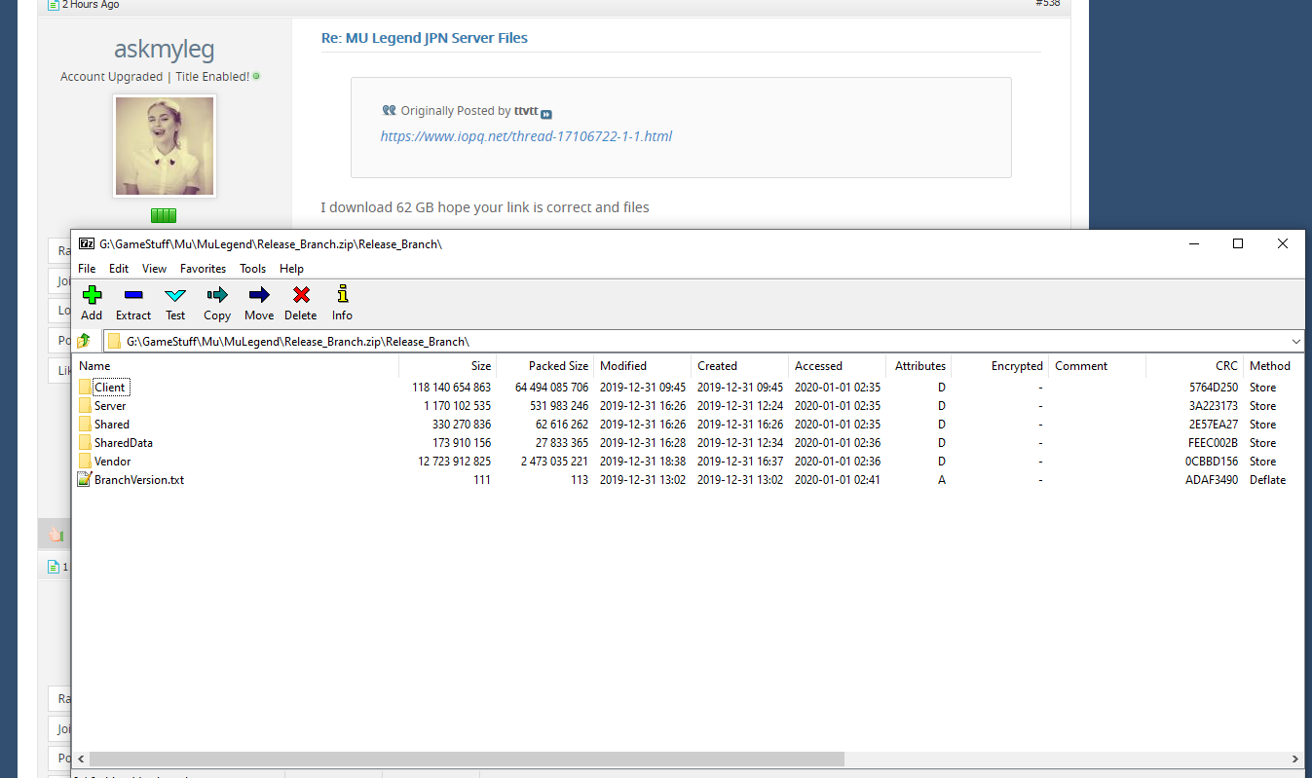The width and height of the screenshot is (1312, 778).
Task: Select the SharedData folder name
Action: tap(124, 443)
